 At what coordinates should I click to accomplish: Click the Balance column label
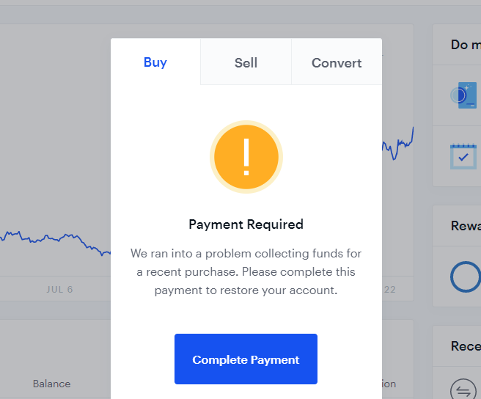tap(51, 384)
